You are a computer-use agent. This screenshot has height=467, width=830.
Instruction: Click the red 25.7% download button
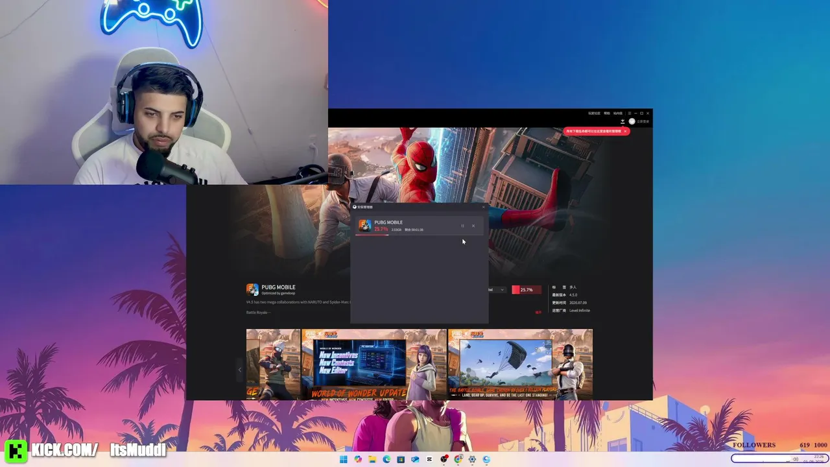click(x=526, y=290)
